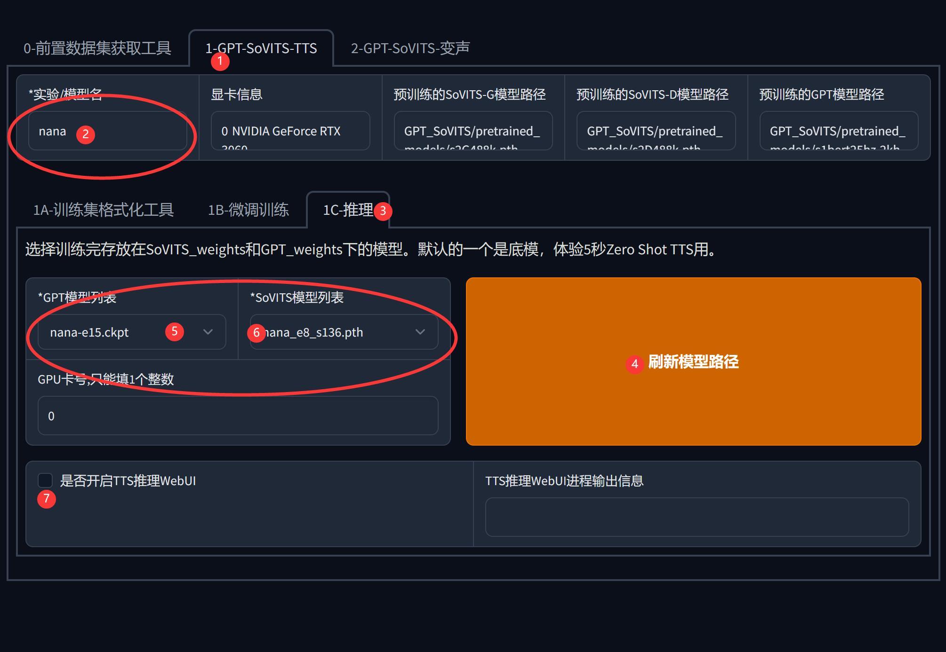Click the description text about SoVITS_weights models

371,249
